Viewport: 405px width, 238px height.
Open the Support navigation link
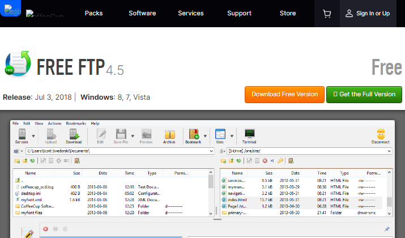tap(240, 13)
